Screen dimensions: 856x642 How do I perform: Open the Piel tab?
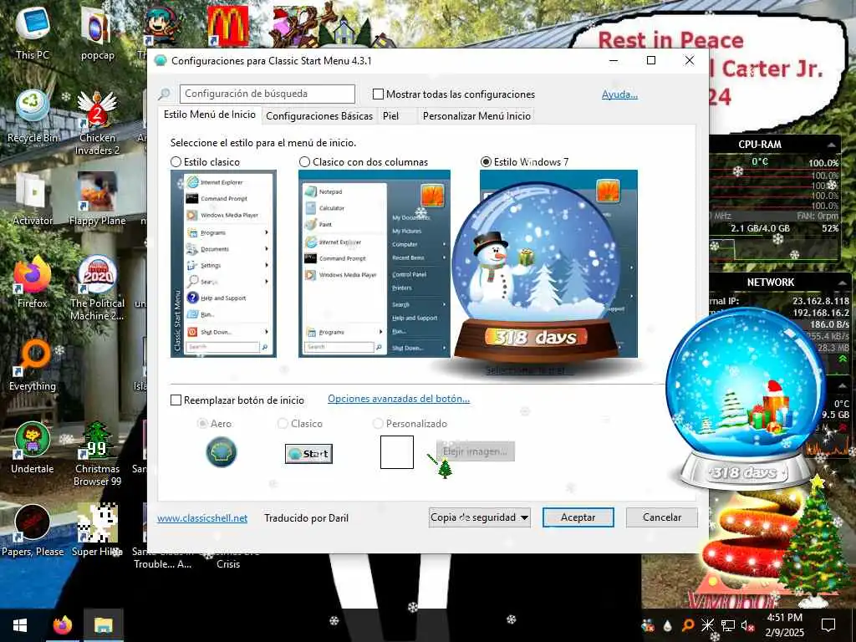click(391, 115)
